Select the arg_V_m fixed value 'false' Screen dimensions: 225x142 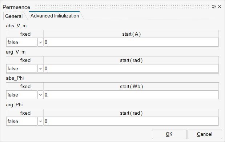[x=22, y=68]
